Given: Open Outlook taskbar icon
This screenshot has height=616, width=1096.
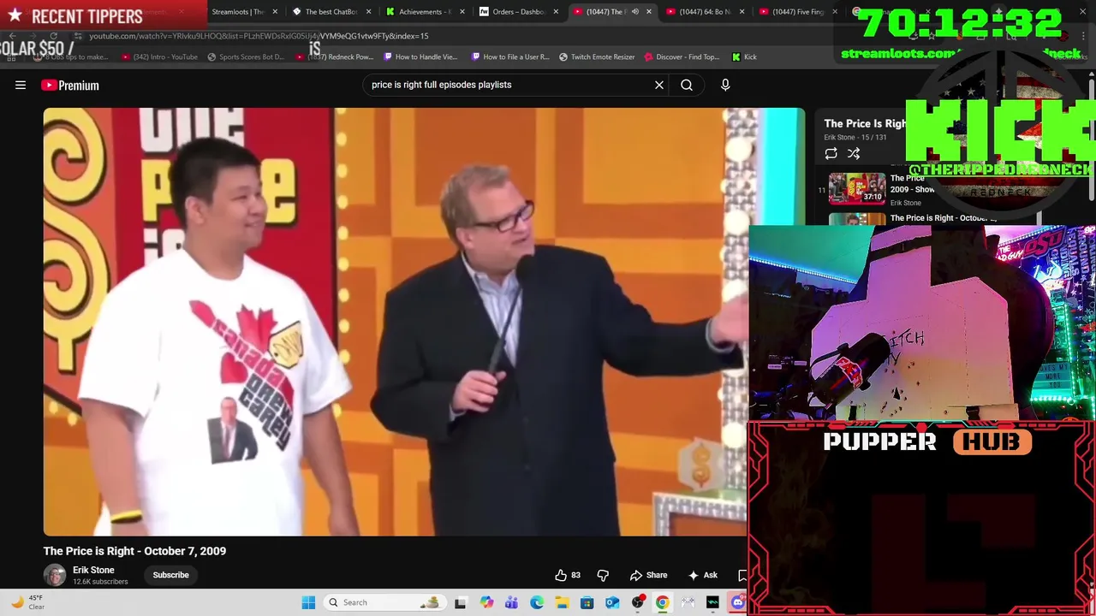Looking at the screenshot, I should [612, 602].
